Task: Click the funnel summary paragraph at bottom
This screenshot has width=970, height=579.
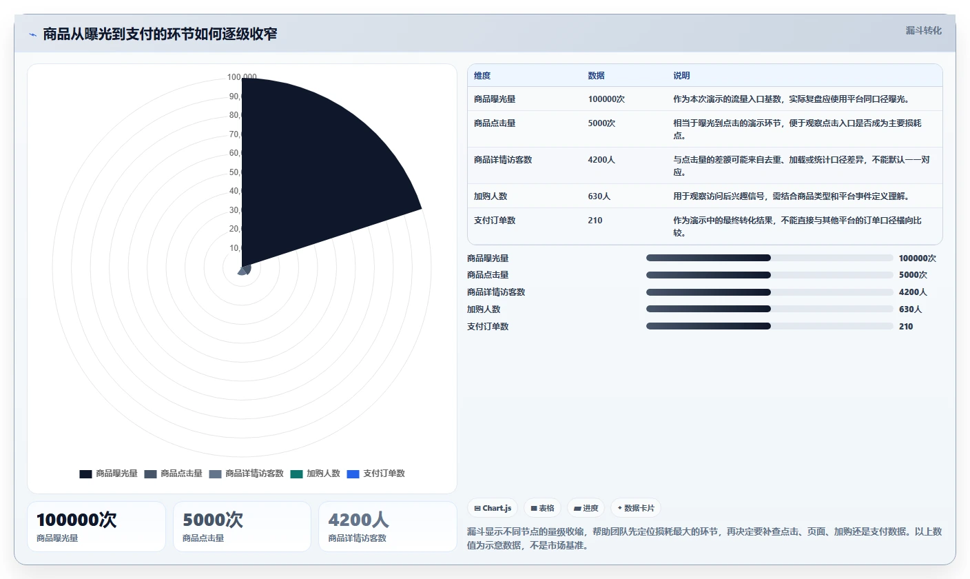Action: point(704,539)
